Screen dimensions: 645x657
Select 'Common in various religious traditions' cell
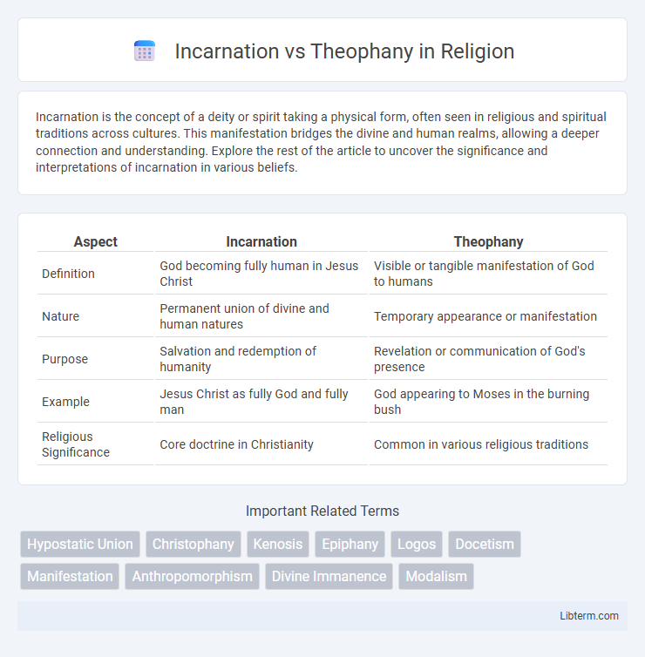488,444
